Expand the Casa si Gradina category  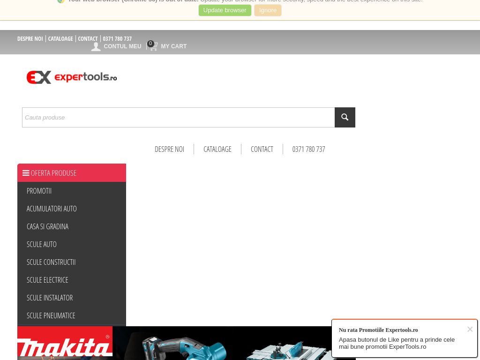point(47,226)
